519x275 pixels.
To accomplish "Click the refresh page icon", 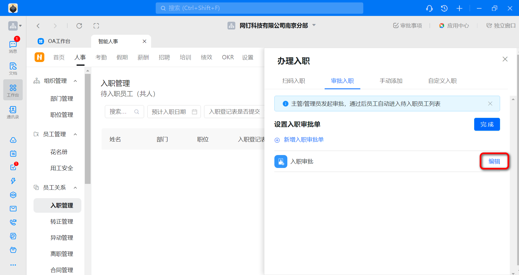I will (79, 26).
